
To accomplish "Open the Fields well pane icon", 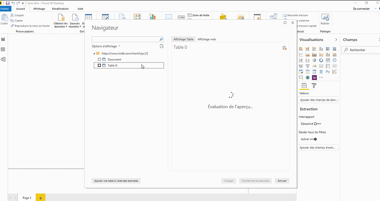I will (304, 85).
